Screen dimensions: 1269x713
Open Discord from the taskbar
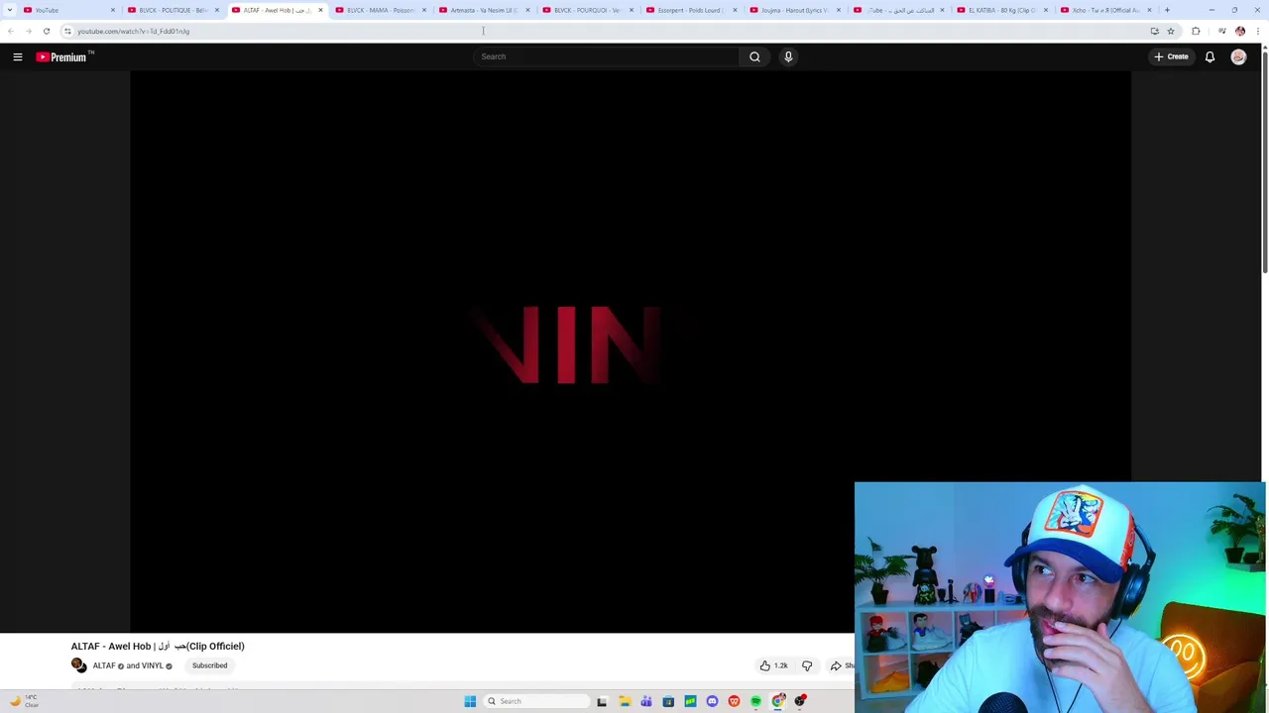tap(712, 701)
